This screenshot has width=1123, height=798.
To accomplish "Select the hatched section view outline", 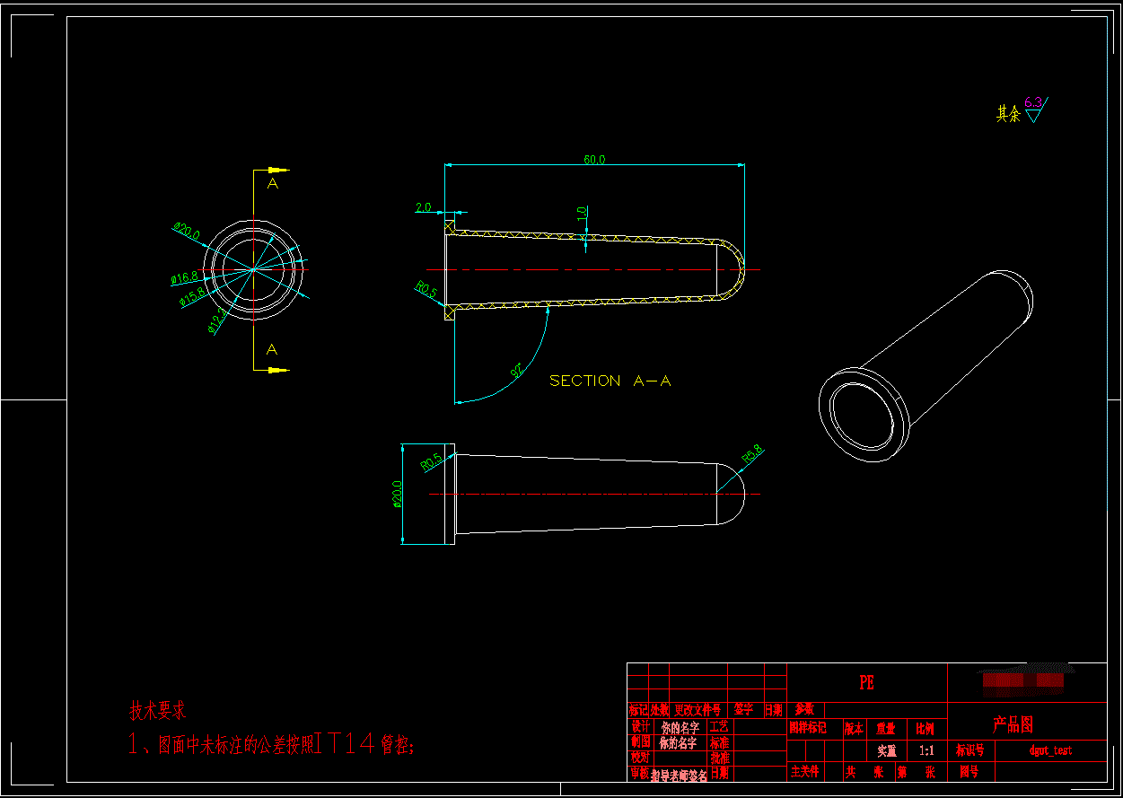I will tap(594, 269).
